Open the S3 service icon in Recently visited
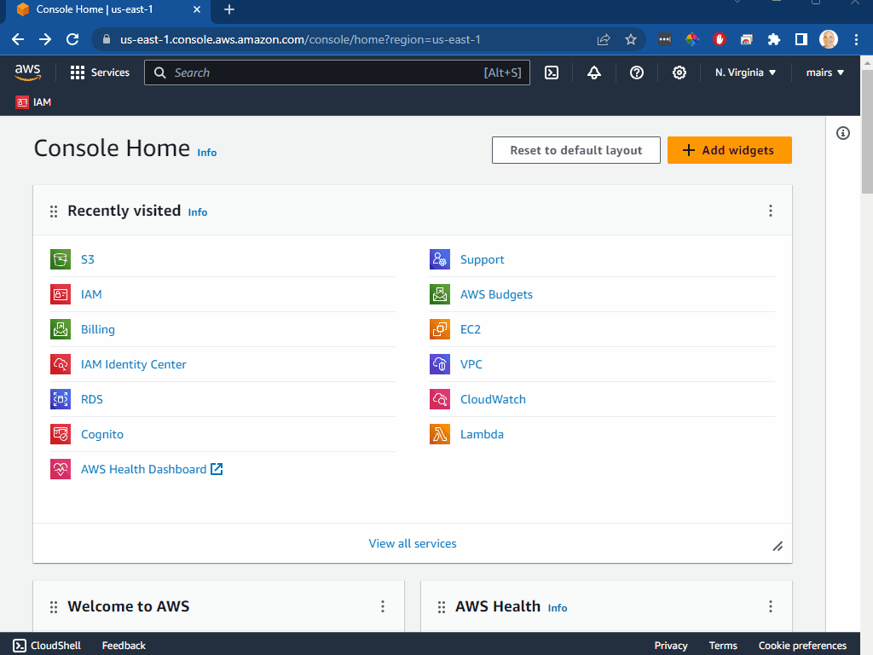The width and height of the screenshot is (873, 655). (x=61, y=258)
